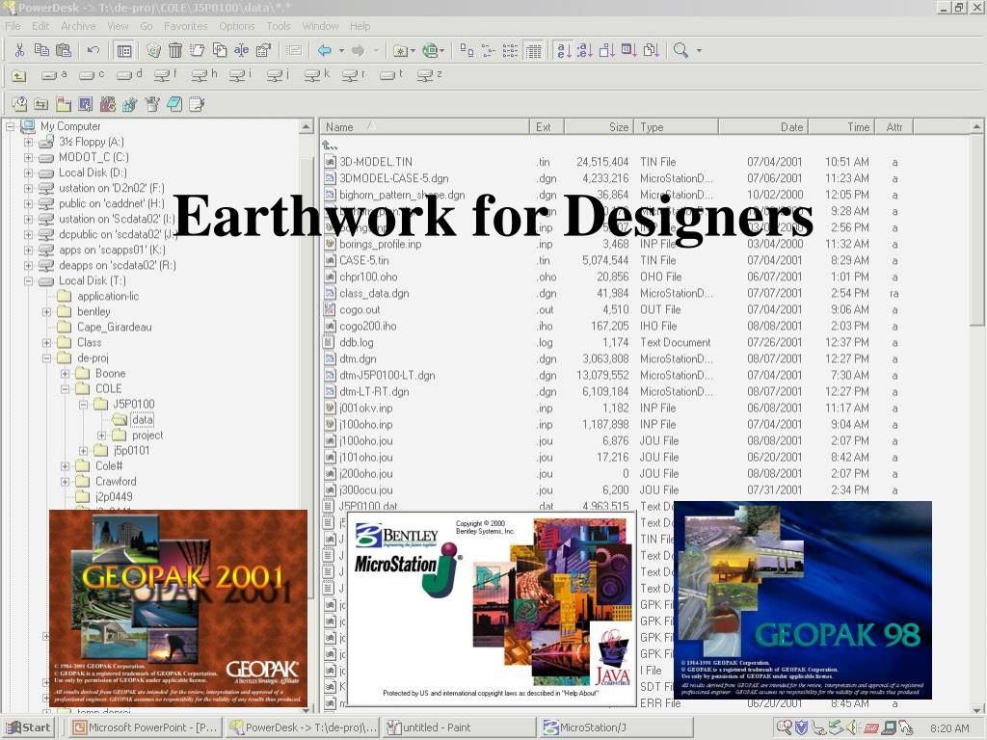This screenshot has width=987, height=740.
Task: Click the Size column header
Action: pos(599,127)
